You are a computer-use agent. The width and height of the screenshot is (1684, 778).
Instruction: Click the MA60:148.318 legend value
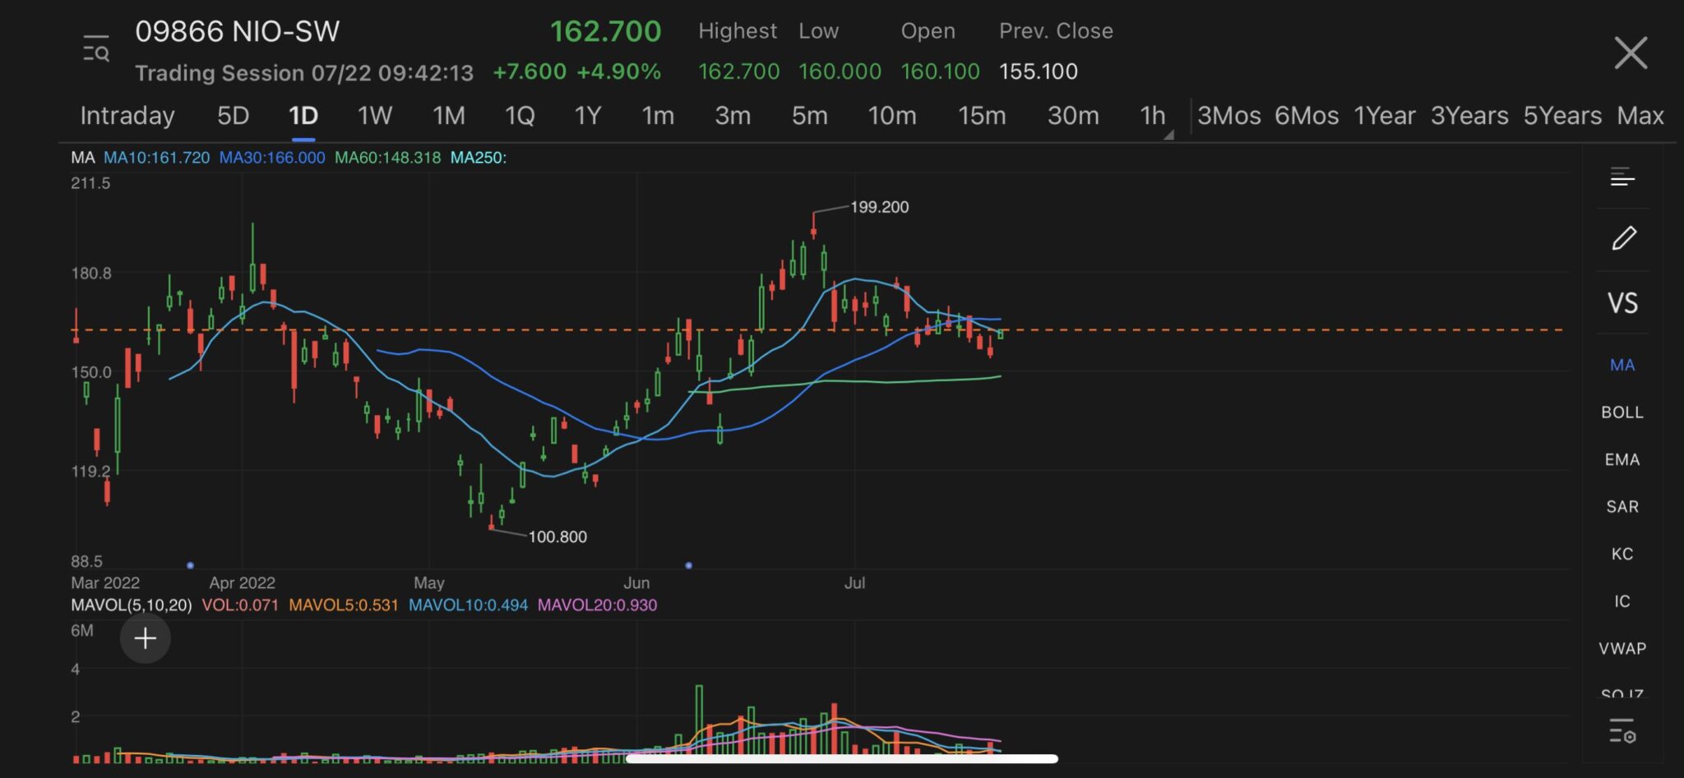point(388,158)
